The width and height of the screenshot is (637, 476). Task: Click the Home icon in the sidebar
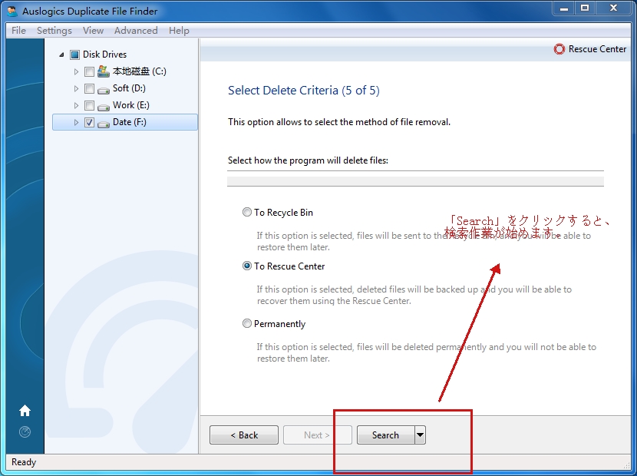(x=25, y=411)
